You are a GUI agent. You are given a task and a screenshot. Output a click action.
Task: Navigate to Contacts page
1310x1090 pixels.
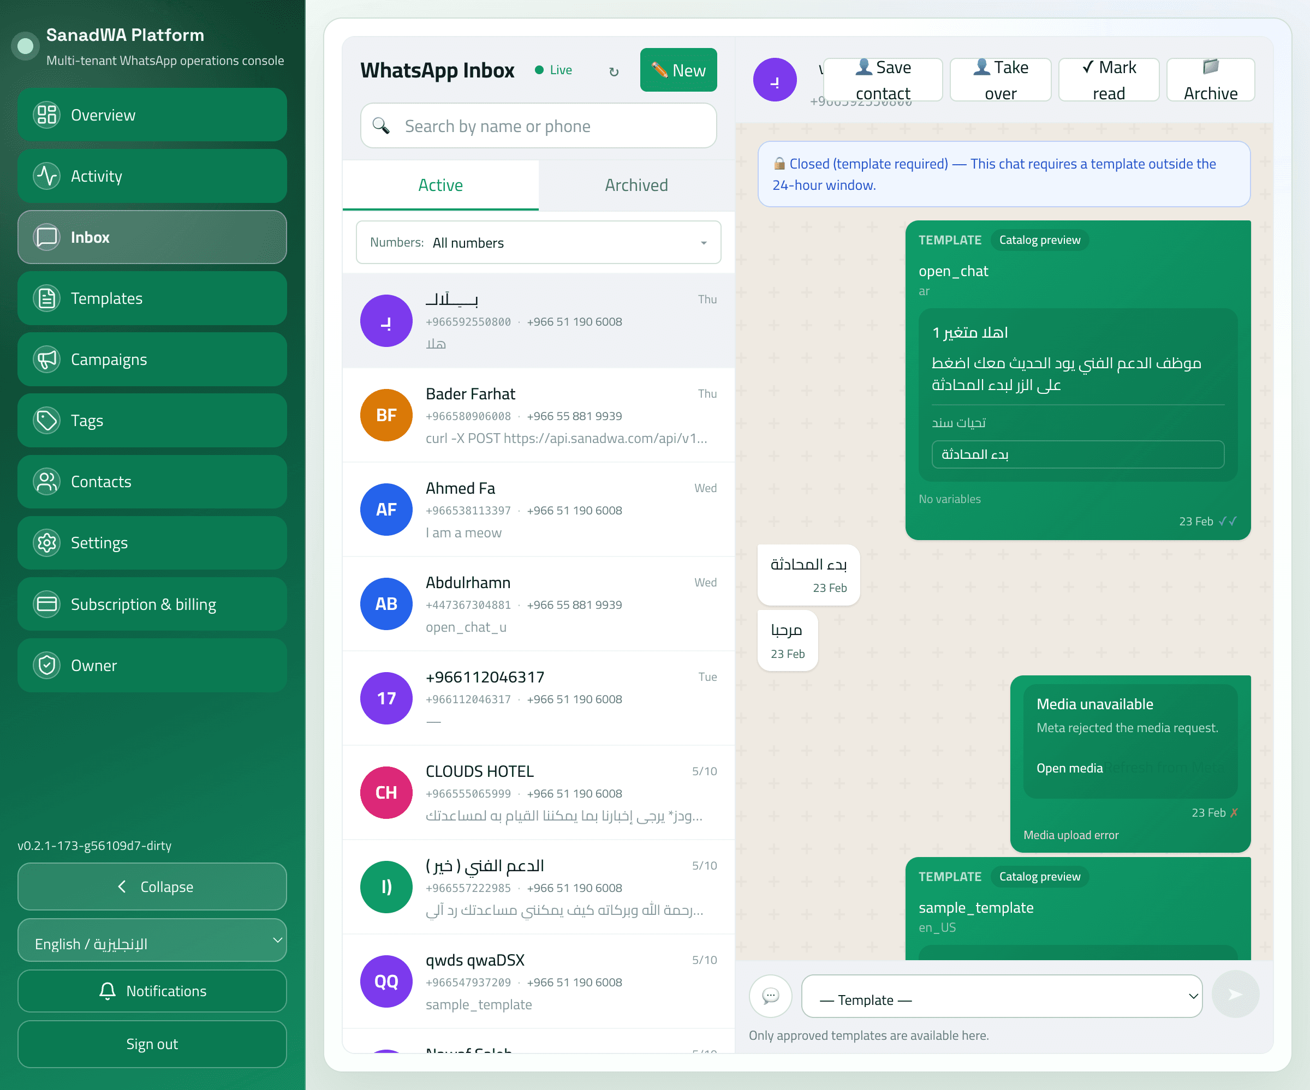coord(152,481)
